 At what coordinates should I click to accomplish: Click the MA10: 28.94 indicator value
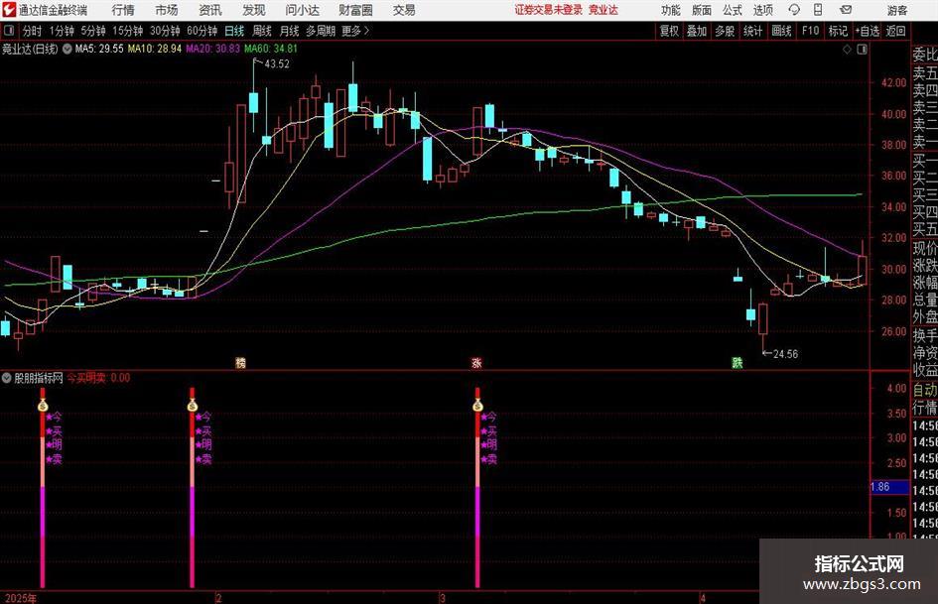pos(154,49)
